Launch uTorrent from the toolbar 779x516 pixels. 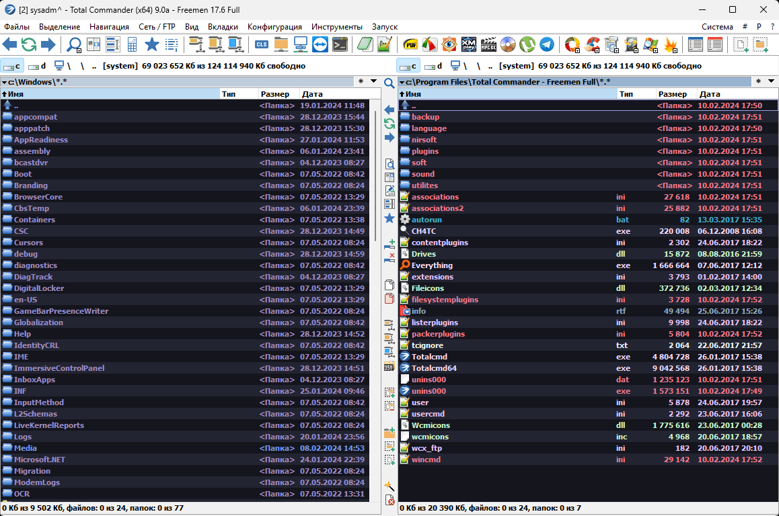click(528, 45)
